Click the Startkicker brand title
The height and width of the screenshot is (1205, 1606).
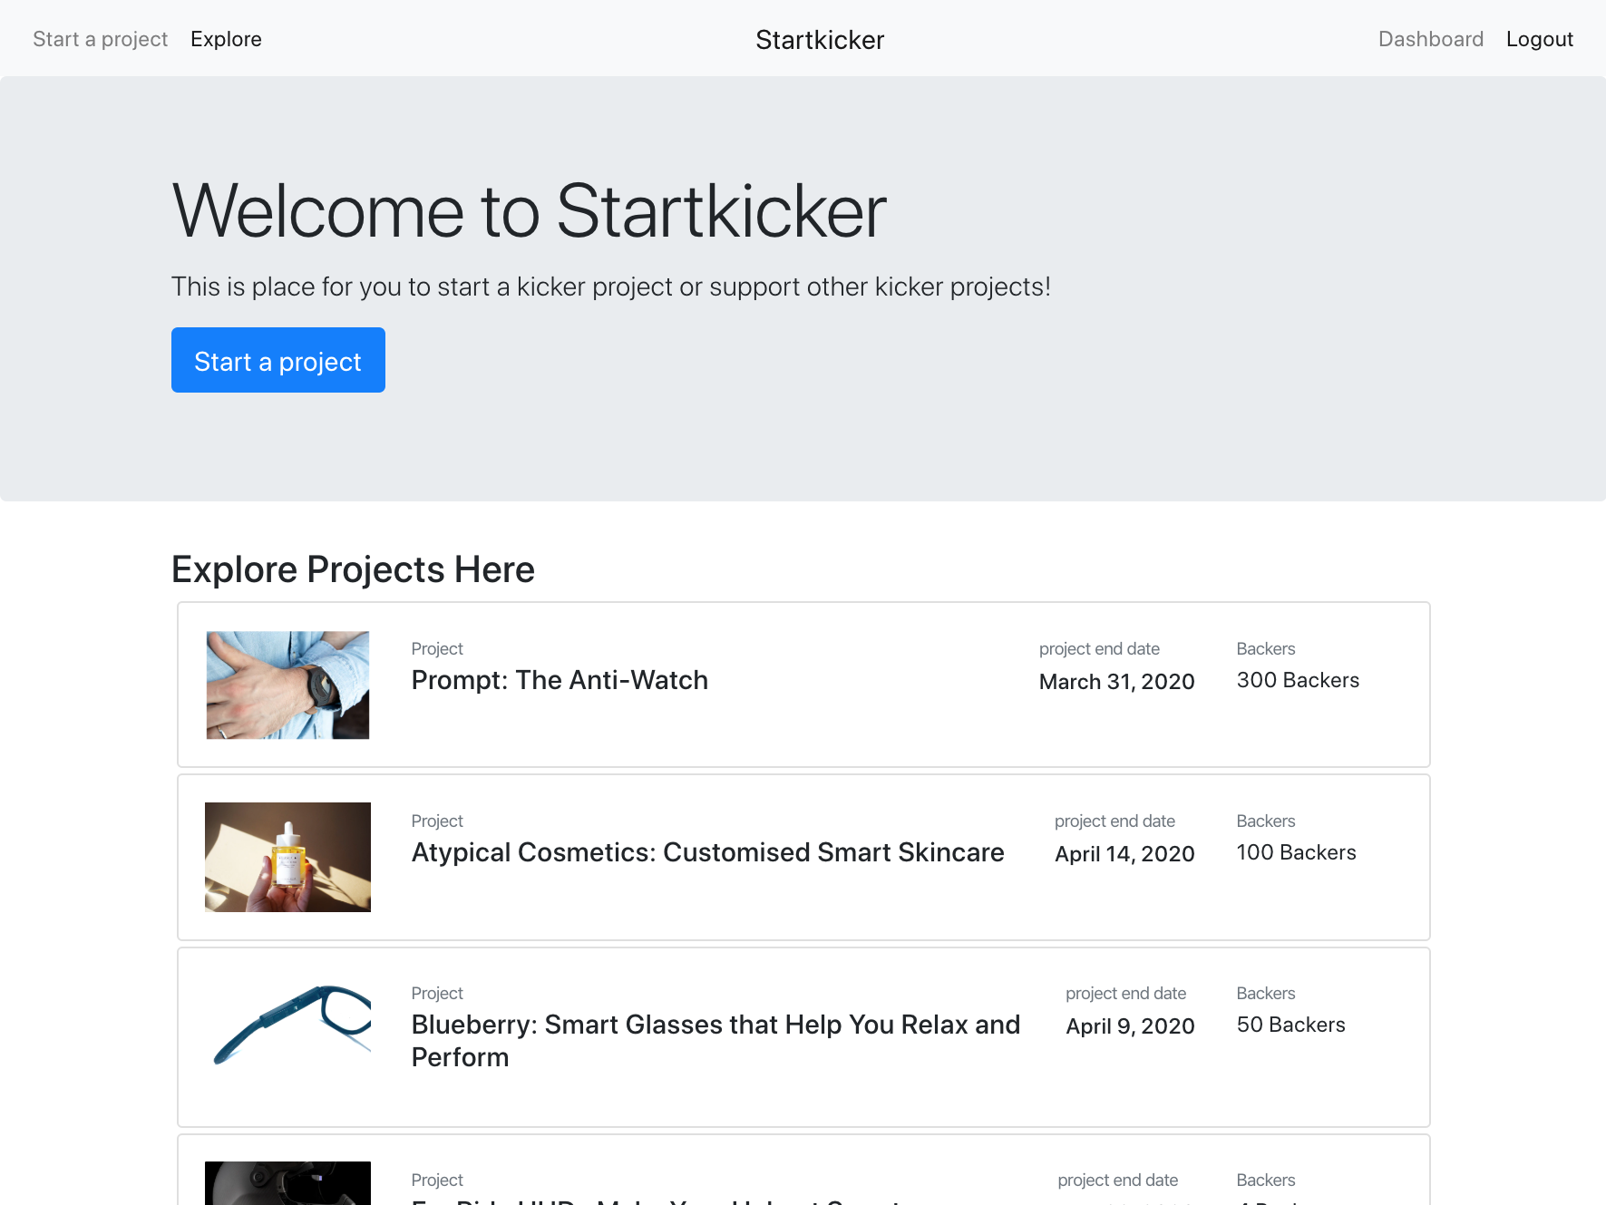[x=819, y=40]
